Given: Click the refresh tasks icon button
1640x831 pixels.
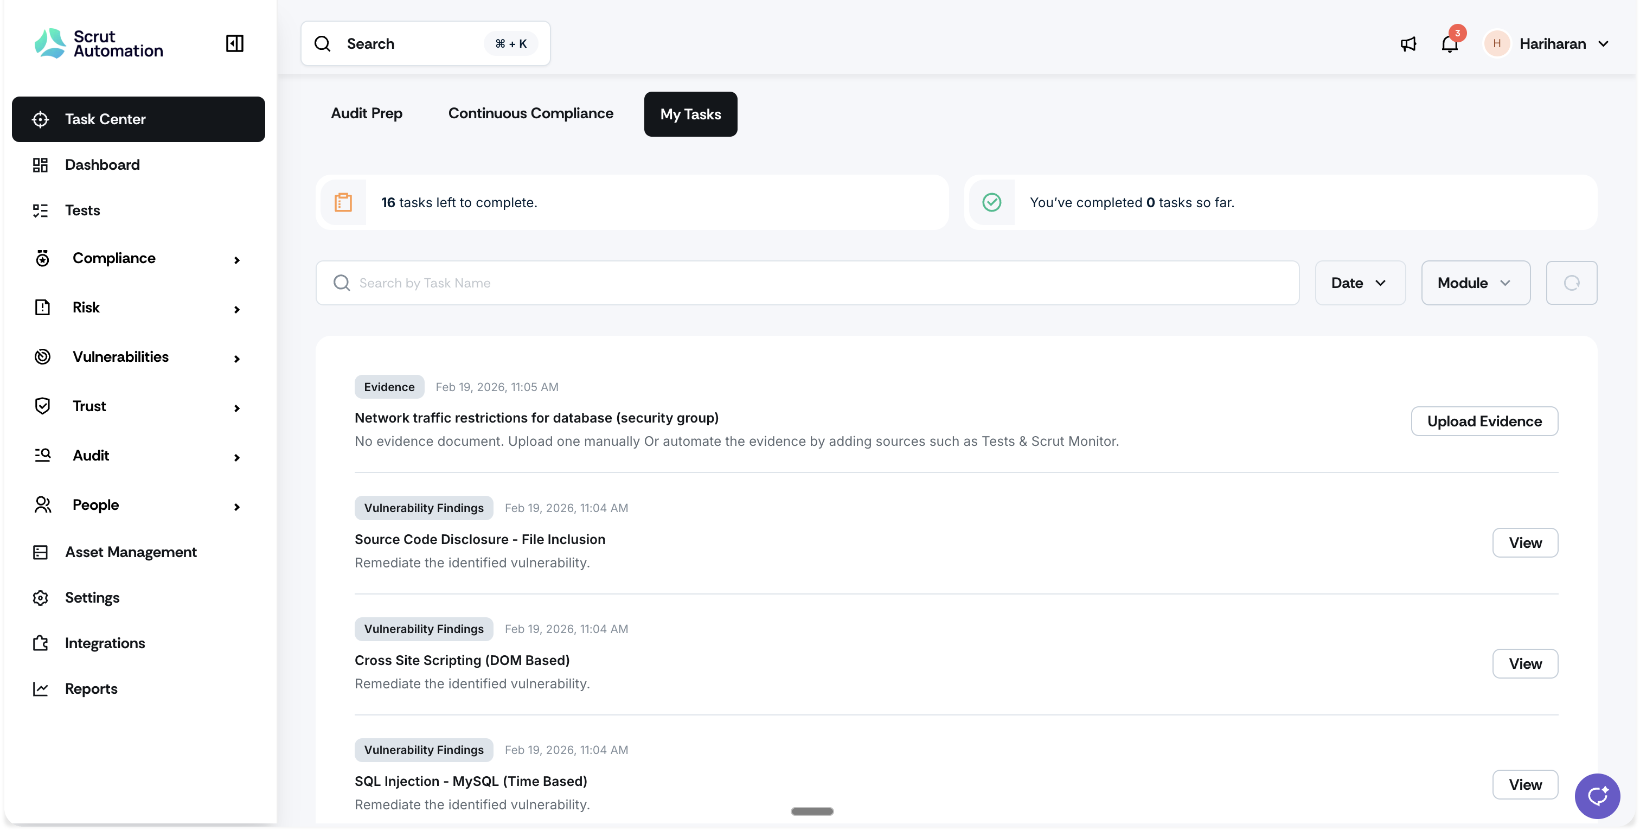Looking at the screenshot, I should (x=1571, y=283).
